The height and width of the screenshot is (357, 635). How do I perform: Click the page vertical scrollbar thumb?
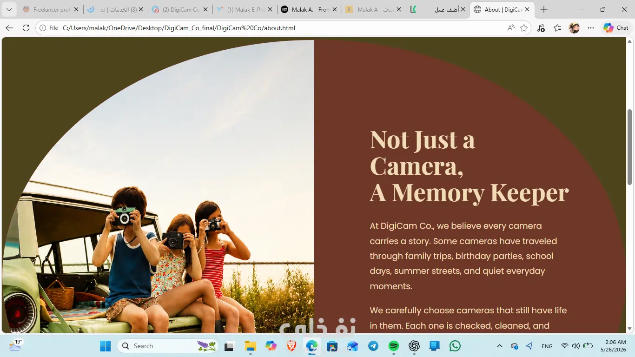click(630, 147)
